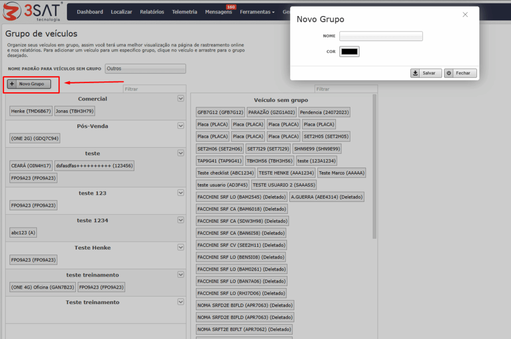This screenshot has width=511, height=339.
Task: Close the Novo Grupo dialog with X
Action: (465, 14)
